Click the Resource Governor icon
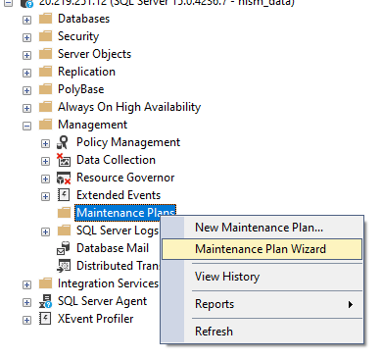This screenshot has width=382, height=359. tap(64, 178)
